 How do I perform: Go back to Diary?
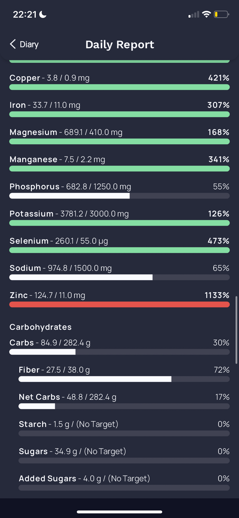pos(24,44)
